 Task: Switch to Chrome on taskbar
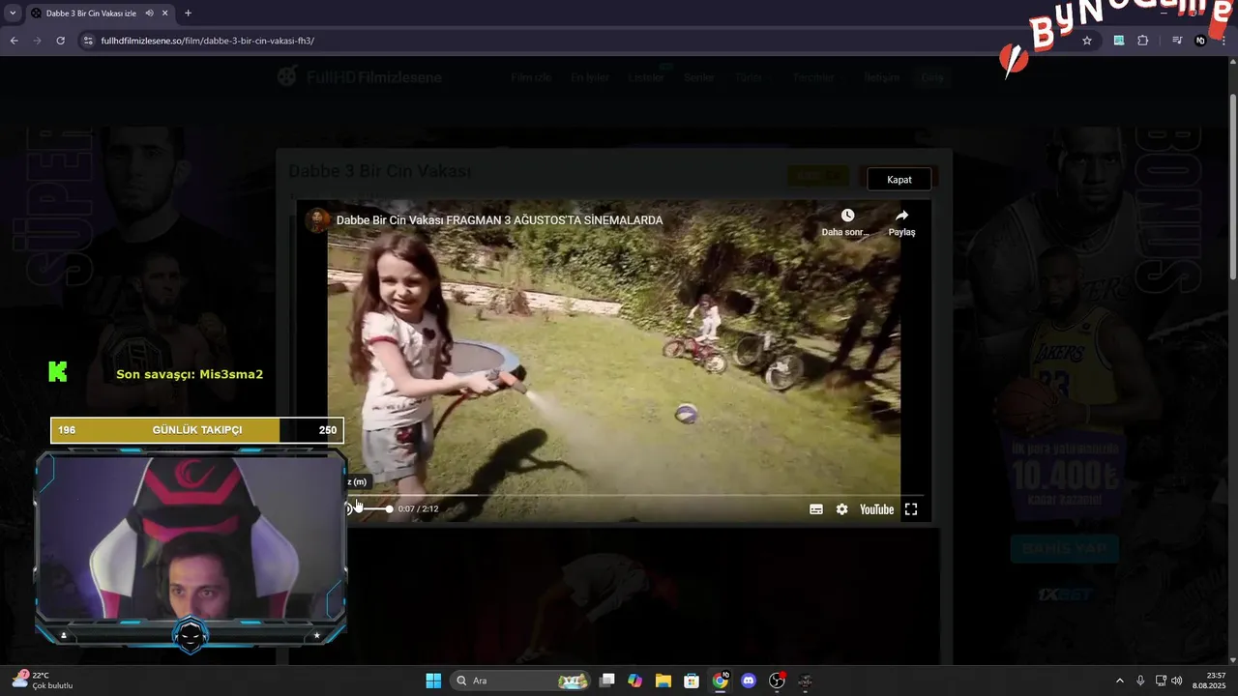click(721, 681)
